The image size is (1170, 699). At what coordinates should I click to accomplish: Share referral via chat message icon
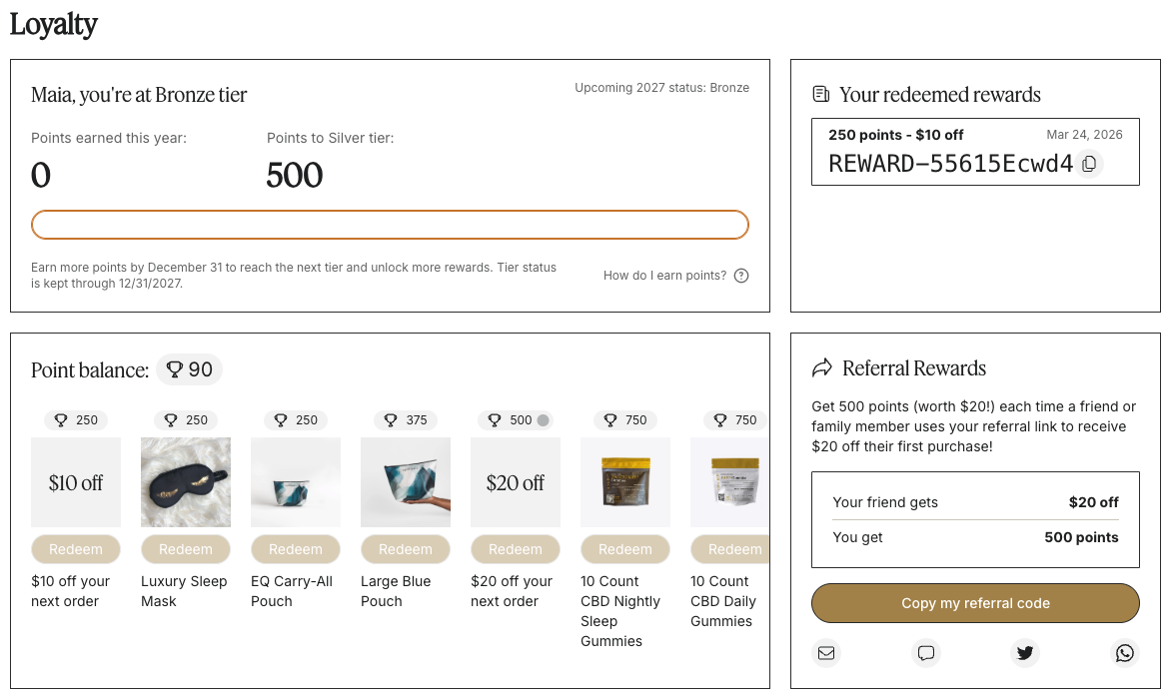click(926, 653)
